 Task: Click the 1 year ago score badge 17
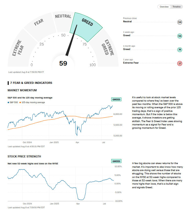click(180, 63)
